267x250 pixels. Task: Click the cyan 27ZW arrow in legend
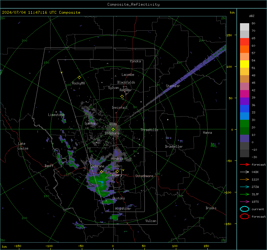(244, 187)
